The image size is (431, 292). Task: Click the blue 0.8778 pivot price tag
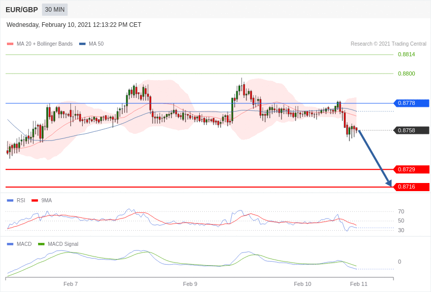[411, 103]
